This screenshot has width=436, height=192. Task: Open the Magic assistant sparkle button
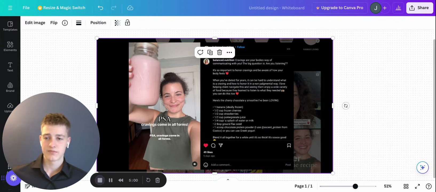coord(422,167)
